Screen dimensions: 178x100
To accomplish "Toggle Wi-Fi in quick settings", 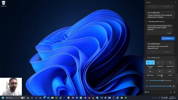I will pos(148,62).
